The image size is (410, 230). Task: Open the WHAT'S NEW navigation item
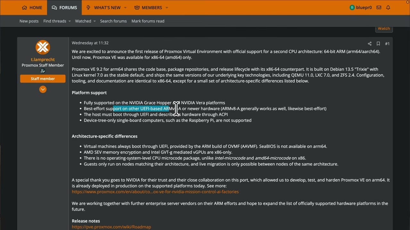(x=104, y=8)
